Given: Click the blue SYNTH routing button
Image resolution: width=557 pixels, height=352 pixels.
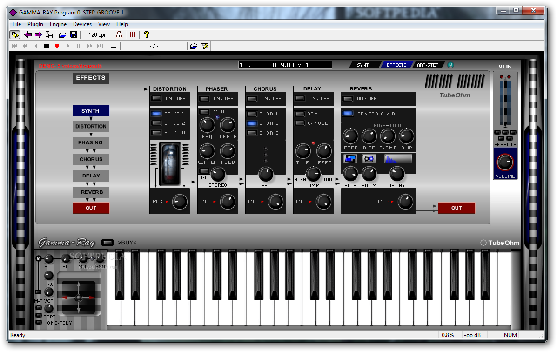Looking at the screenshot, I should pyautogui.click(x=91, y=111).
